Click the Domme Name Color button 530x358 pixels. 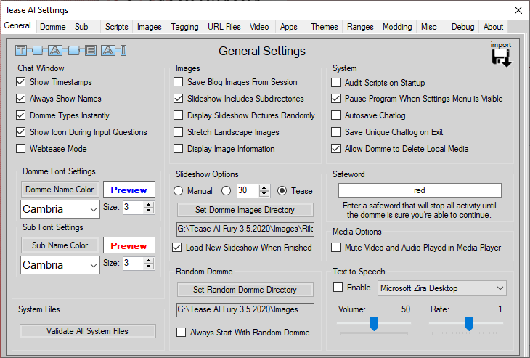[60, 190]
